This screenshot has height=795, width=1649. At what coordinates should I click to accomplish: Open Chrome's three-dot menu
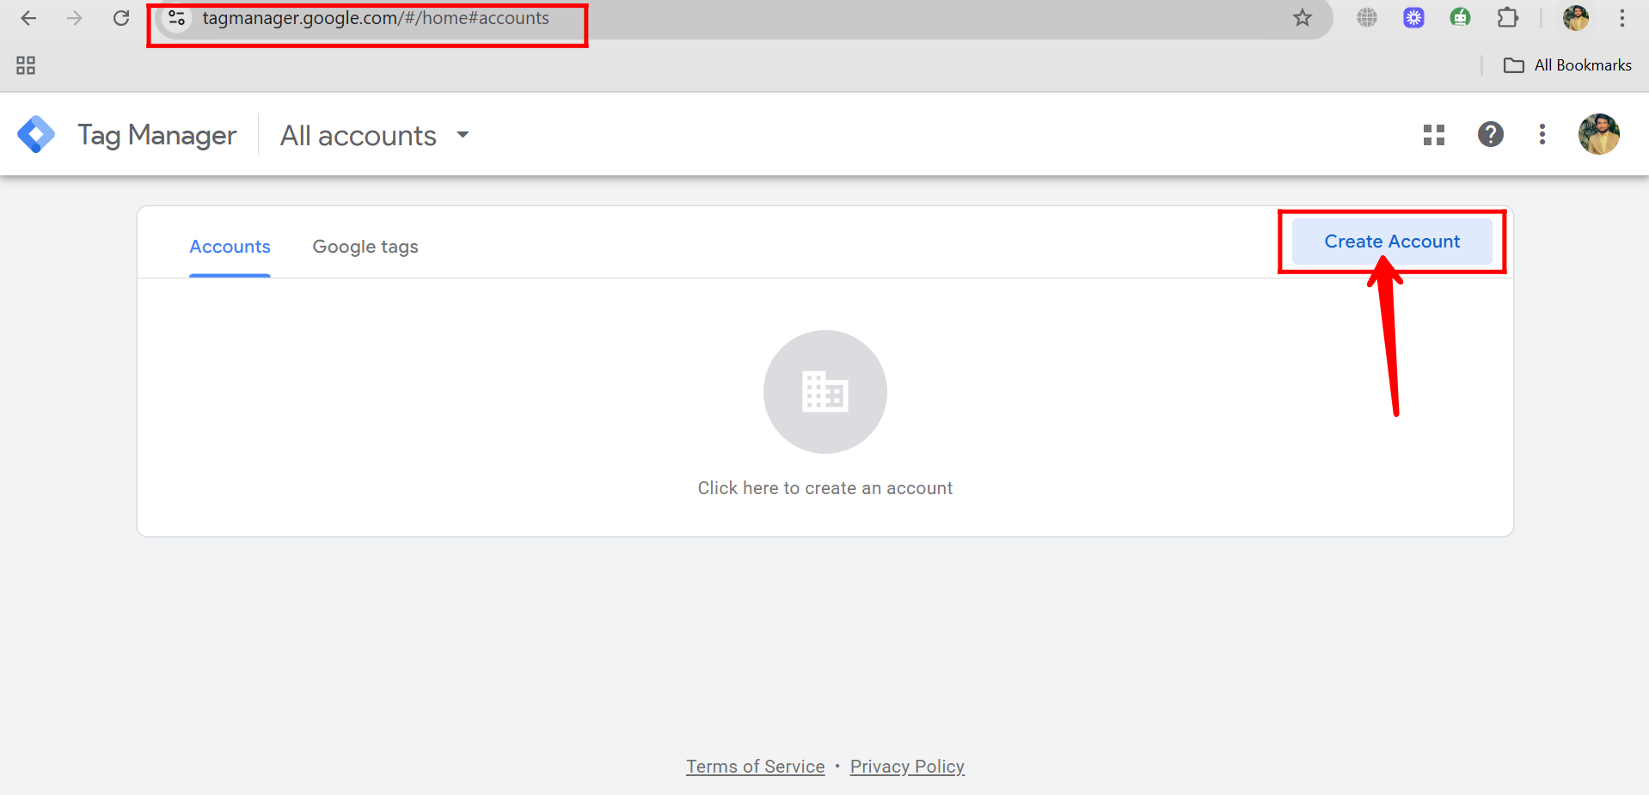[1622, 18]
